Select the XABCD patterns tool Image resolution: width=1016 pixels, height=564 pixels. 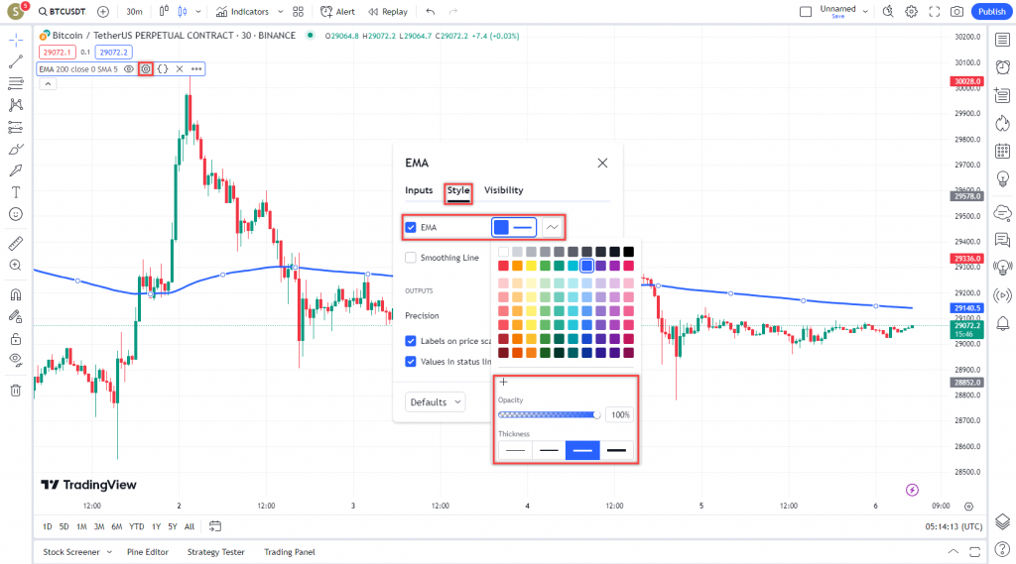[x=16, y=105]
